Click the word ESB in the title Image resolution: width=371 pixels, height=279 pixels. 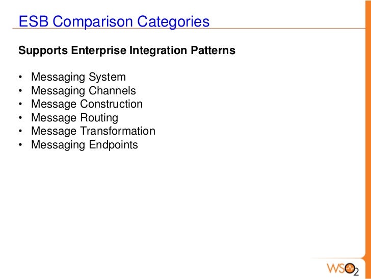pos(34,21)
